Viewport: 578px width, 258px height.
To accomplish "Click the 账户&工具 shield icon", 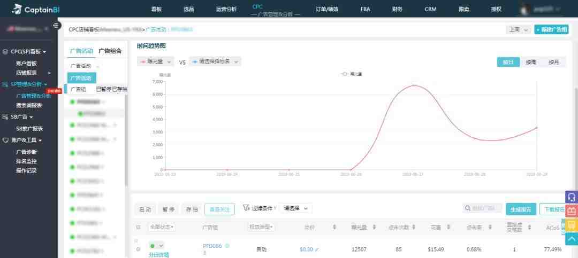I will (x=5, y=140).
